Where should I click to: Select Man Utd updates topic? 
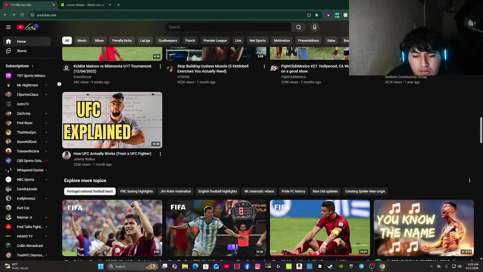(325, 191)
